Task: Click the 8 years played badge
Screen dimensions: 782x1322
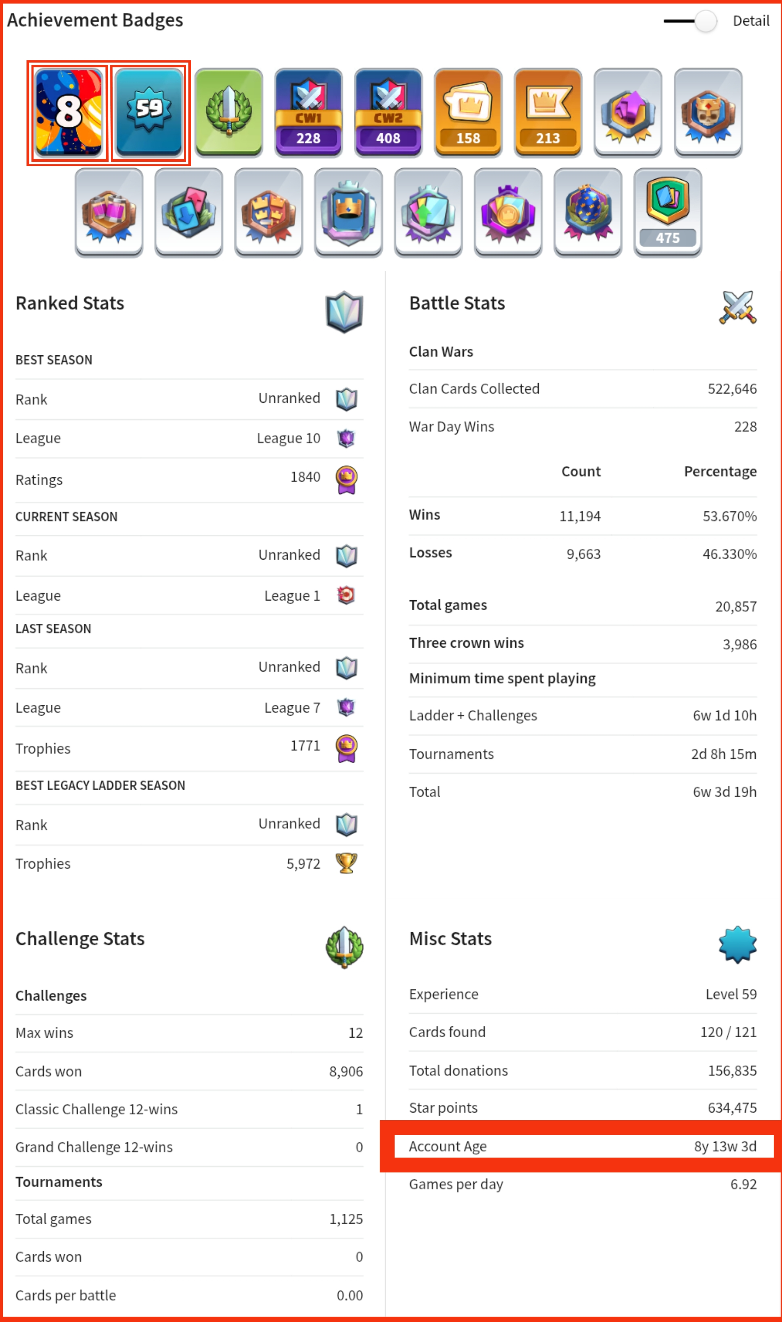Action: [x=68, y=112]
